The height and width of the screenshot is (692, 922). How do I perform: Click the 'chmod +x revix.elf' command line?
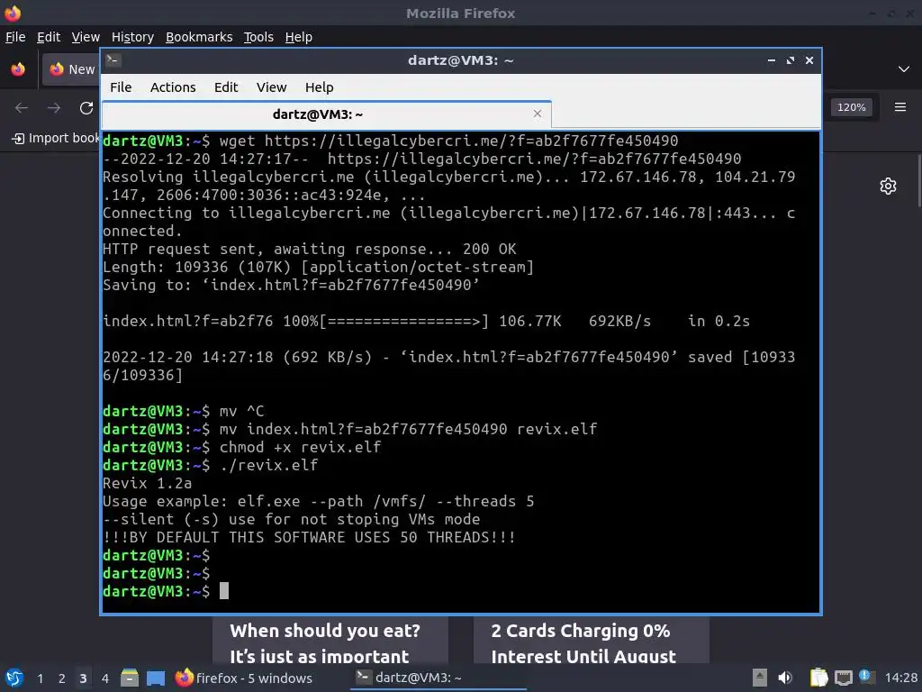point(241,447)
